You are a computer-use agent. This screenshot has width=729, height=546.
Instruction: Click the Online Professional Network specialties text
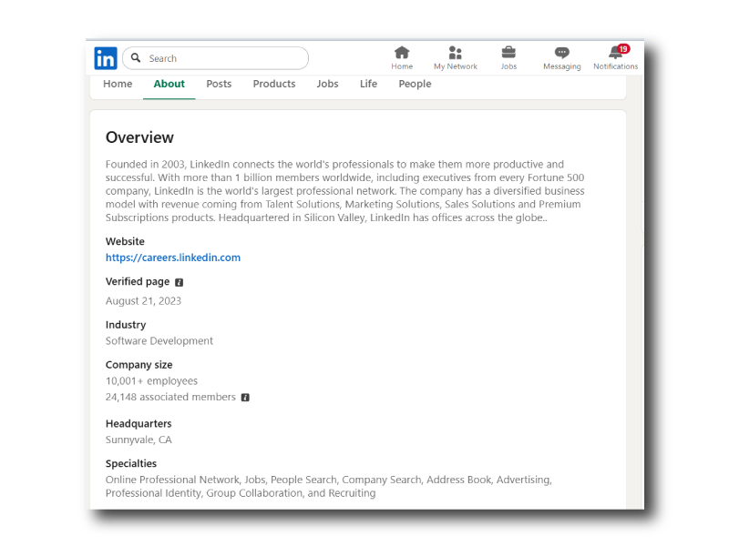(x=329, y=486)
